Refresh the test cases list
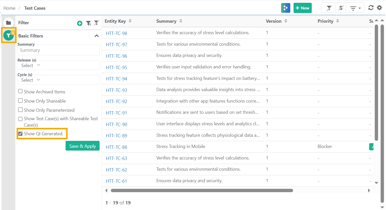The image size is (386, 210). [x=371, y=8]
